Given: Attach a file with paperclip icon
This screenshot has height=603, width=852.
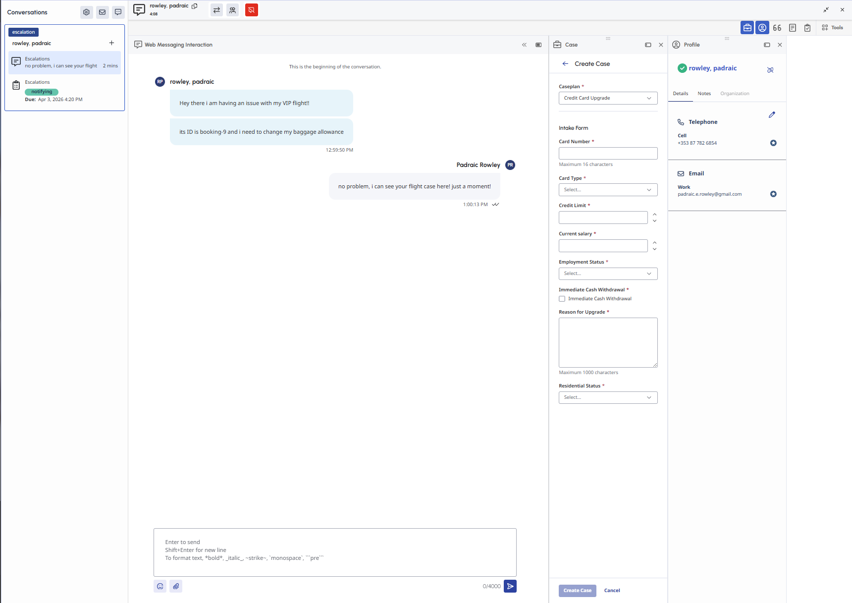Looking at the screenshot, I should [176, 586].
